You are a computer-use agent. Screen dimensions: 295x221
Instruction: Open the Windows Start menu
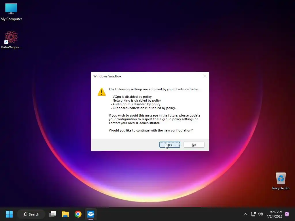click(9, 214)
